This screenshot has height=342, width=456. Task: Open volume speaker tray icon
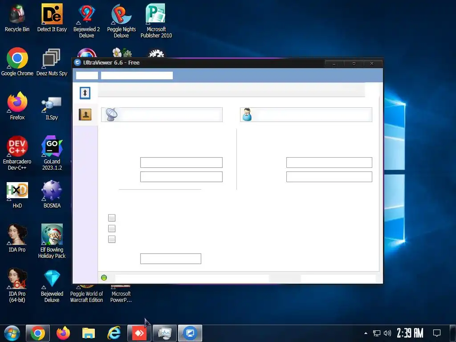(x=387, y=333)
